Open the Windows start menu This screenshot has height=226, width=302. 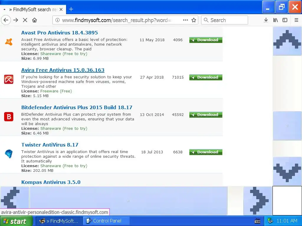(16, 221)
